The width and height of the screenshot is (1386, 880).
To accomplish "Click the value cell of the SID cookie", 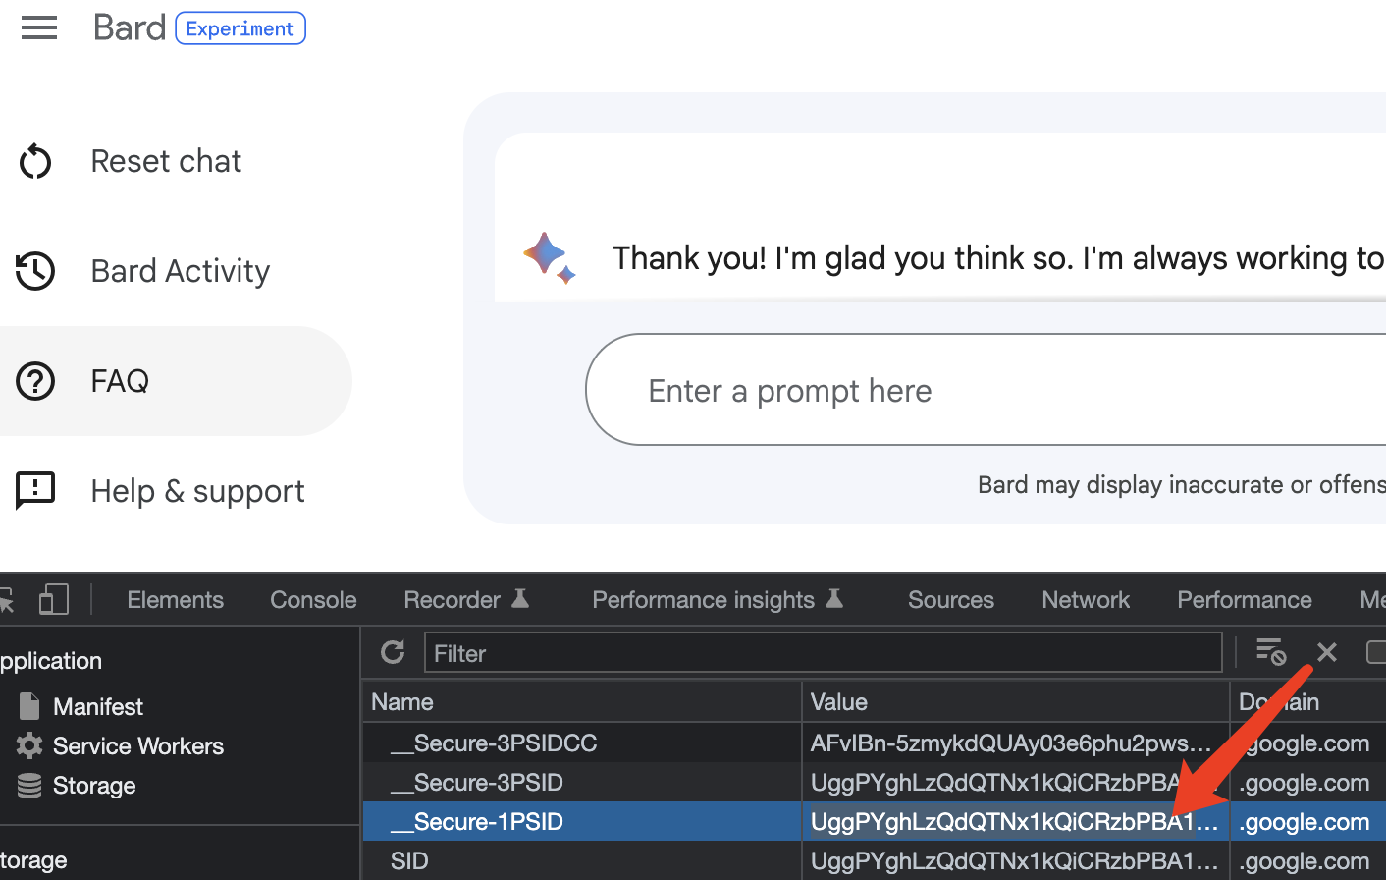I will [x=1016, y=861].
